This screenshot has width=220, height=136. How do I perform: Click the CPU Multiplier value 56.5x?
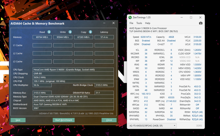pos(42,85)
